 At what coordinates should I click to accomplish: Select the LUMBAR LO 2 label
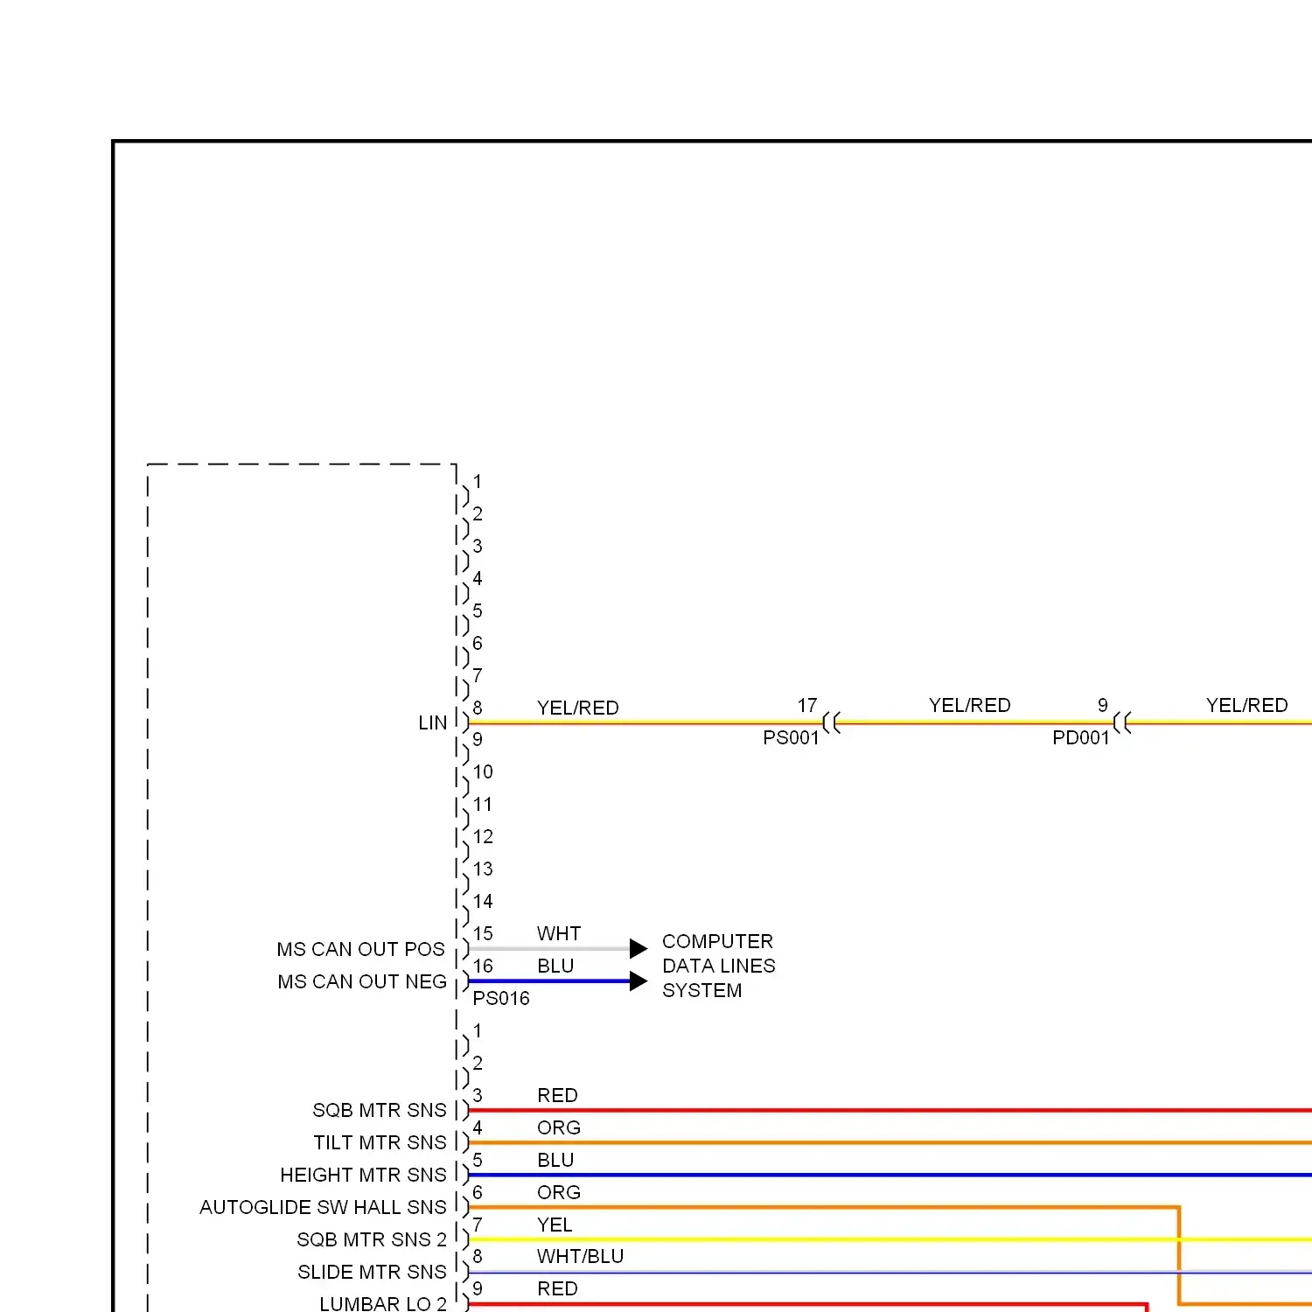tap(383, 1303)
